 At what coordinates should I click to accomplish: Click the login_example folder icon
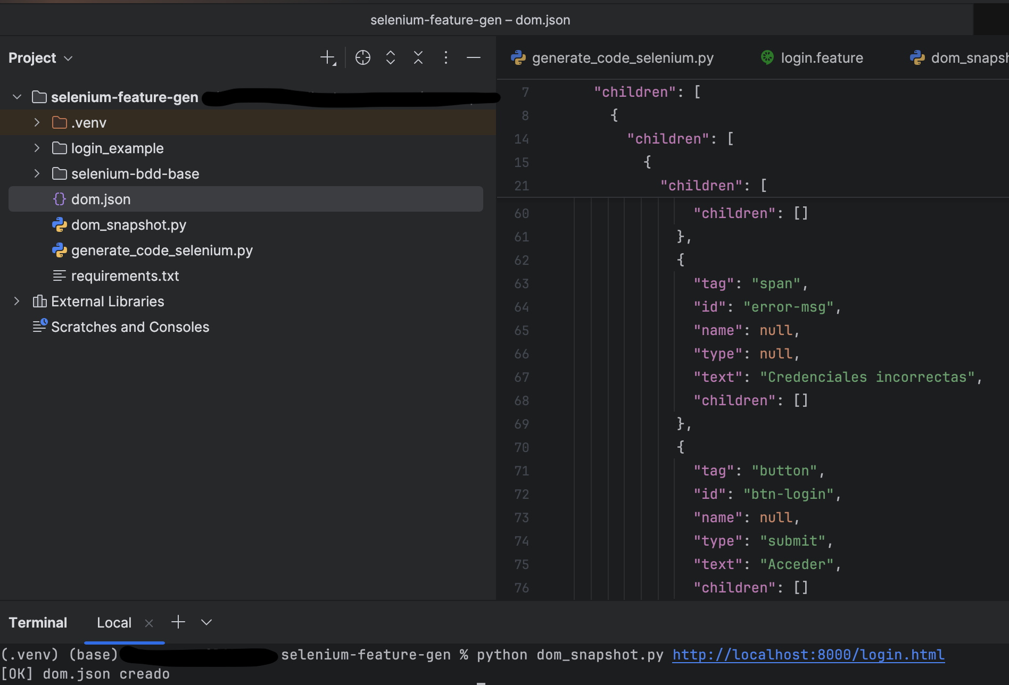coord(60,148)
